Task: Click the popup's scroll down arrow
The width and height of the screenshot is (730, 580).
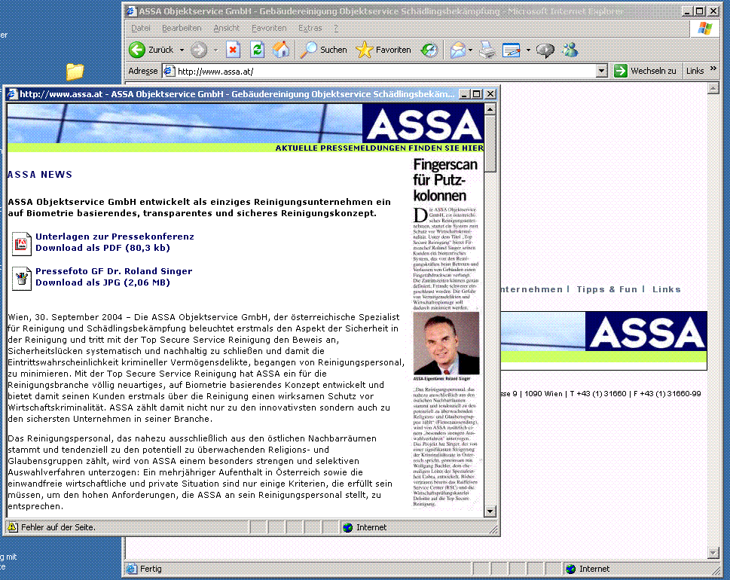Action: (x=490, y=511)
